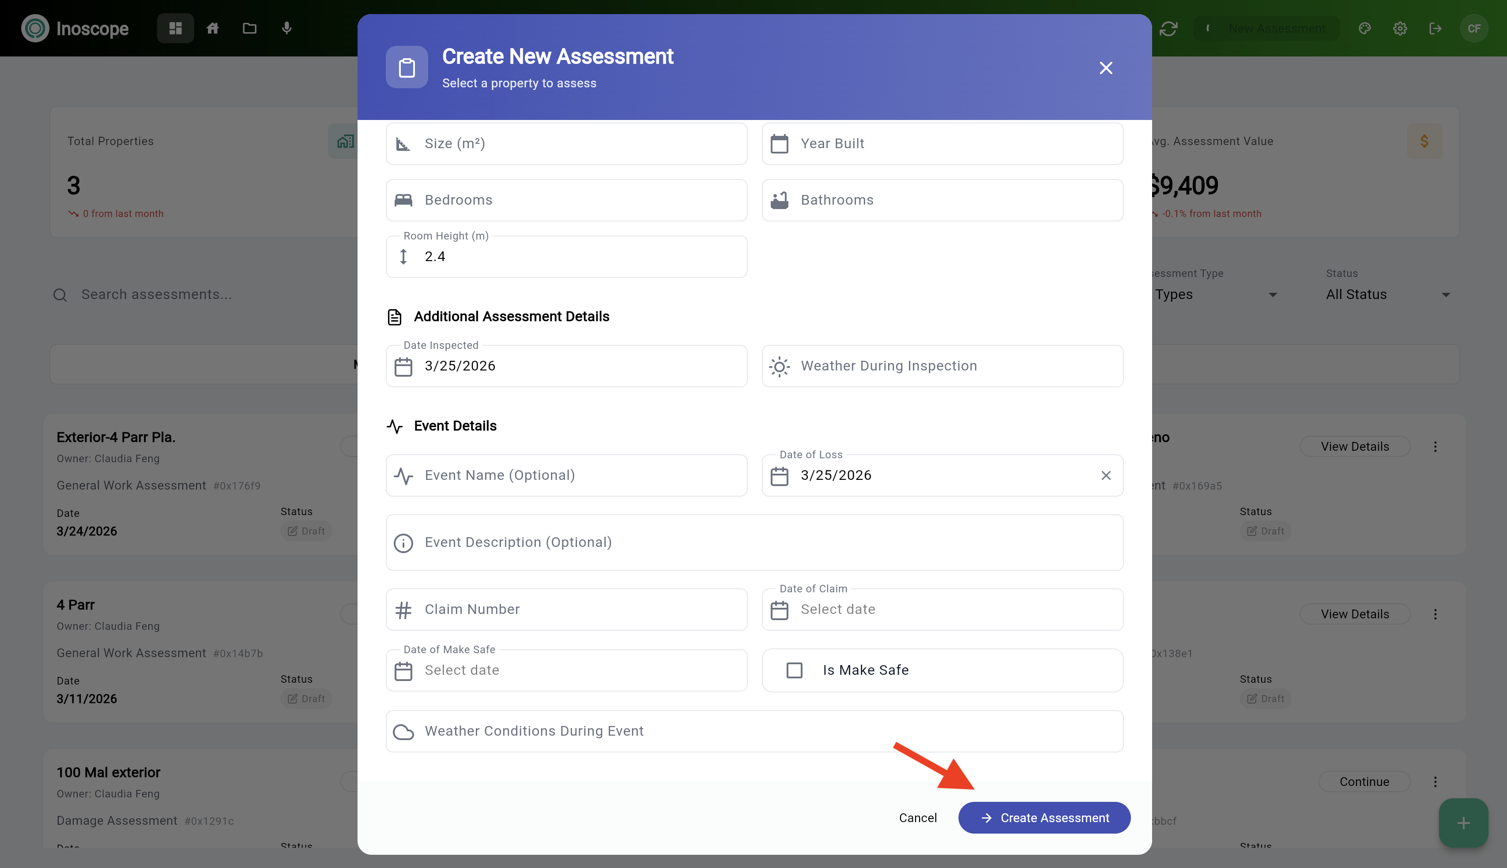
Task: Click the logout icon at top right
Action: (x=1435, y=28)
